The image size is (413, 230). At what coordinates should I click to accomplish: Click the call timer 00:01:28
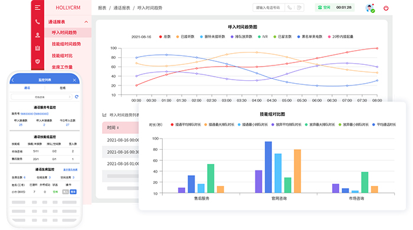click(344, 7)
